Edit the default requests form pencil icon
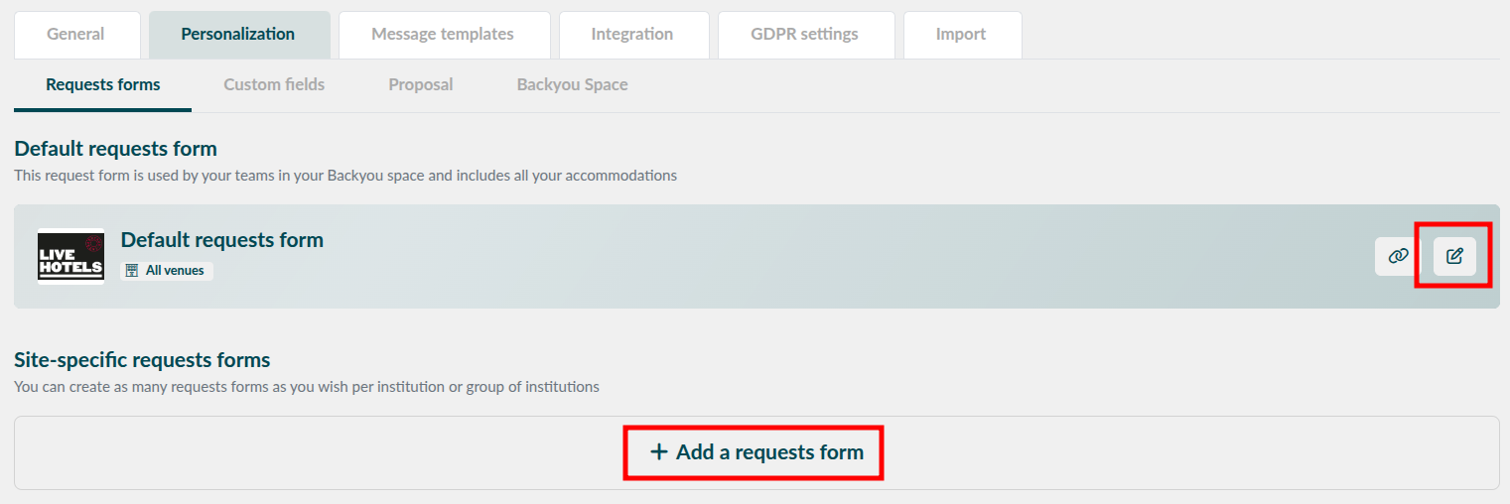Image resolution: width=1510 pixels, height=504 pixels. coord(1454,256)
